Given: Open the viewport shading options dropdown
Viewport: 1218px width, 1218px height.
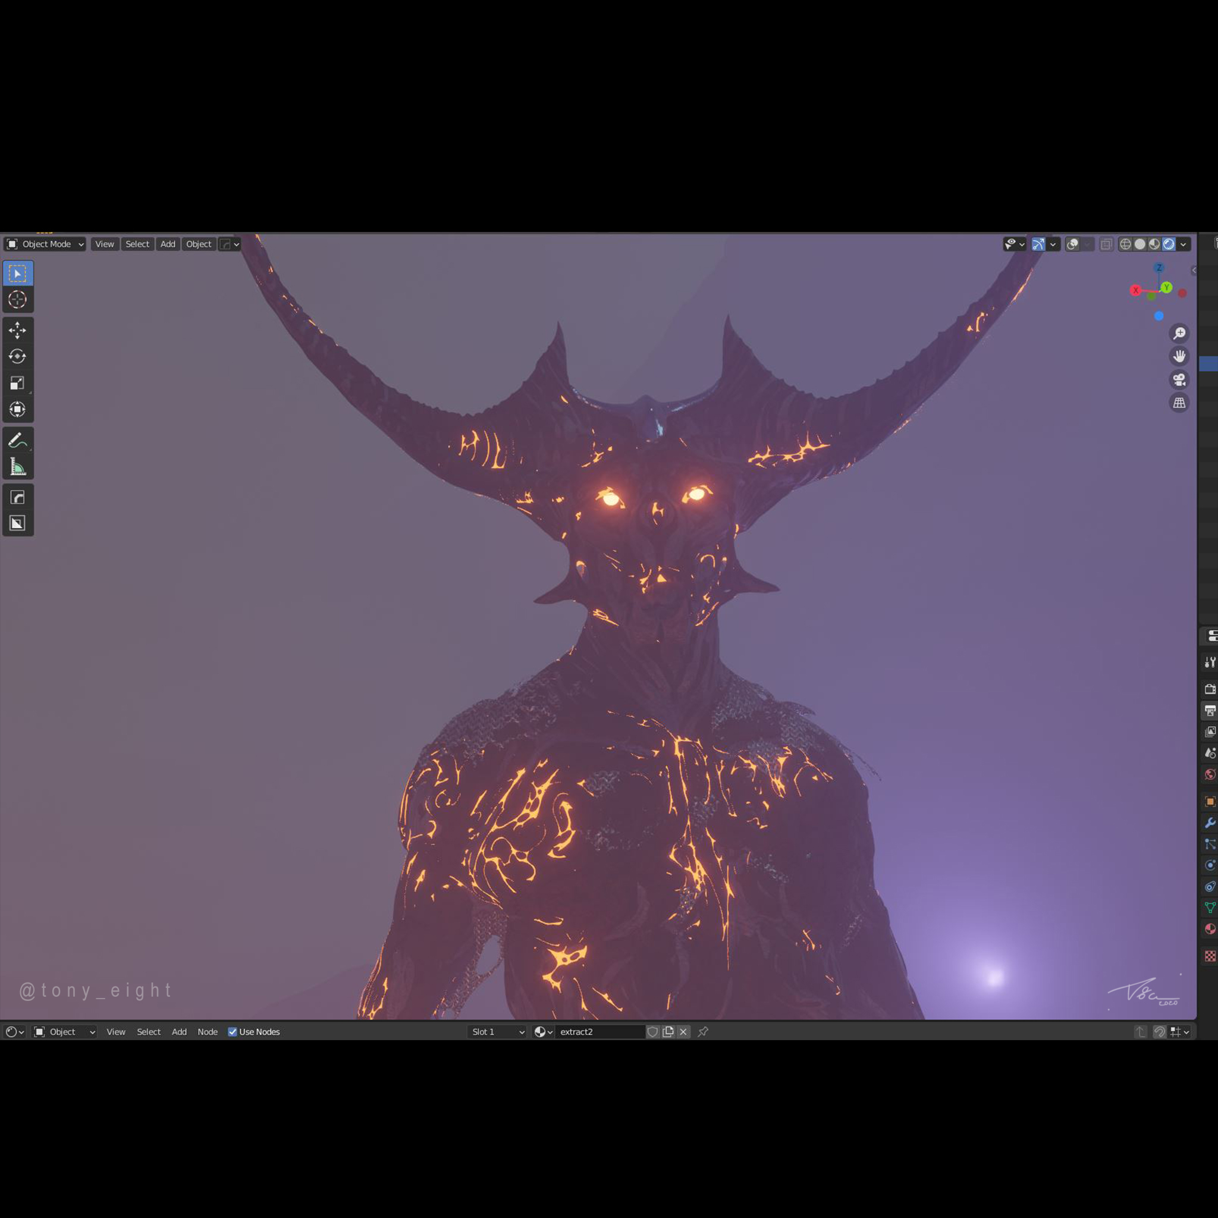Looking at the screenshot, I should (1184, 244).
